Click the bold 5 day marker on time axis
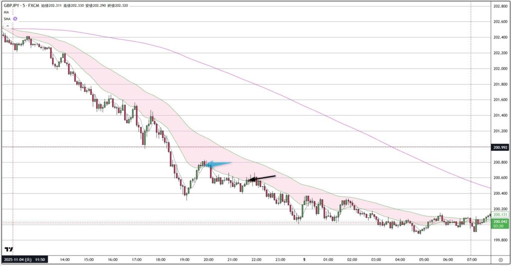The height and width of the screenshot is (266, 511). [304, 260]
